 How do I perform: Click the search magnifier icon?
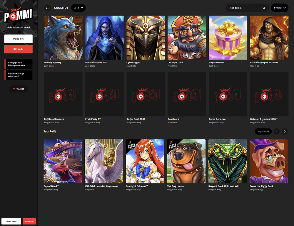pos(264,8)
